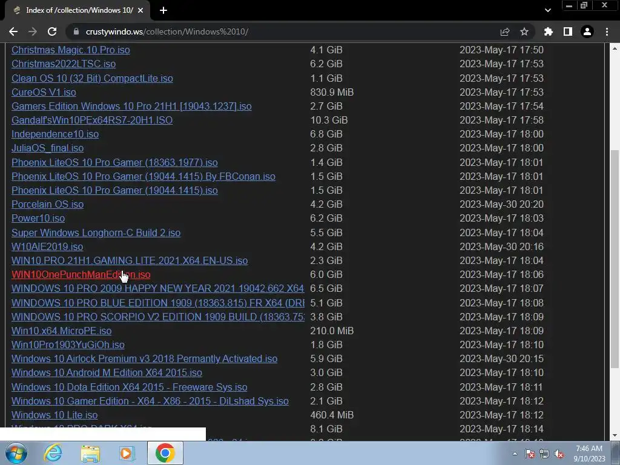Click WINDOWS 10 PRO 2009 HAPPY NEW YEAR link

click(157, 288)
